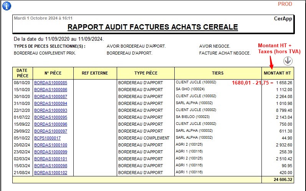Open piece link BORDAS1000087
Viewport: 306px width, 191px height.
[50, 96]
